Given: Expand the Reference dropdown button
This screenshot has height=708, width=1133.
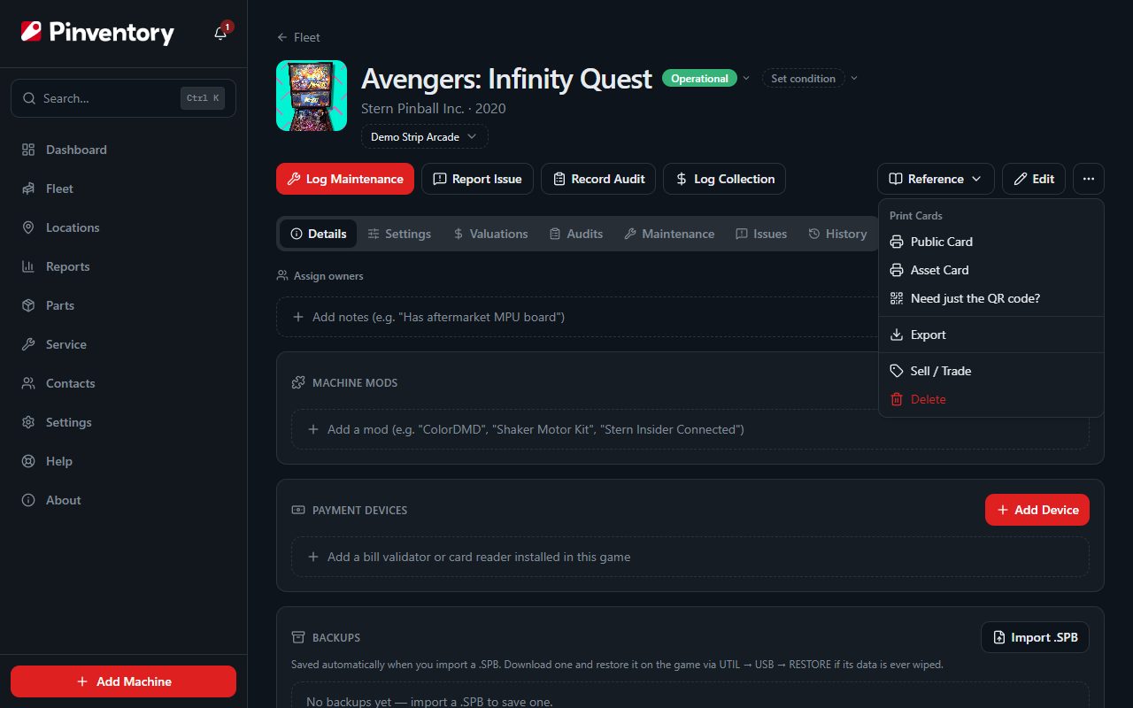Looking at the screenshot, I should pyautogui.click(x=936, y=179).
